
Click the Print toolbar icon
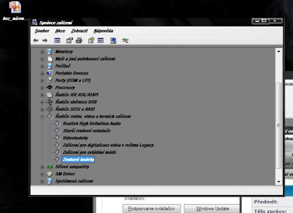tap(79, 41)
